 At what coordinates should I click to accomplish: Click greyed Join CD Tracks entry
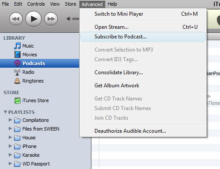pos(143,118)
